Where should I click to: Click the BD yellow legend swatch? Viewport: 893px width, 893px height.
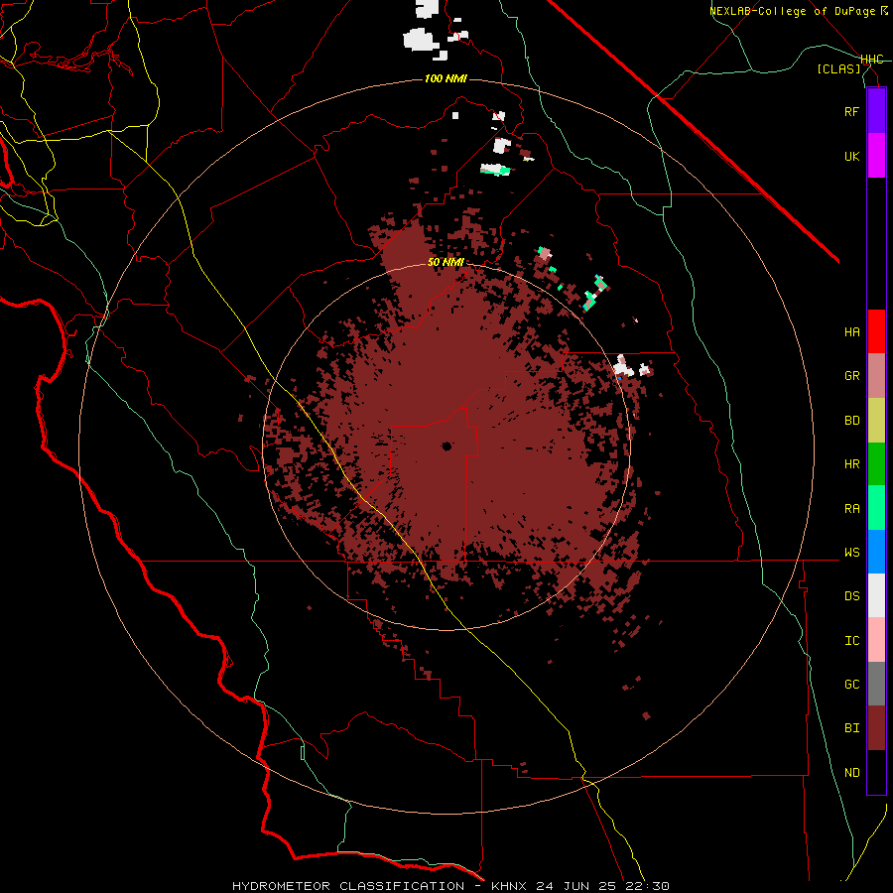[x=876, y=420]
